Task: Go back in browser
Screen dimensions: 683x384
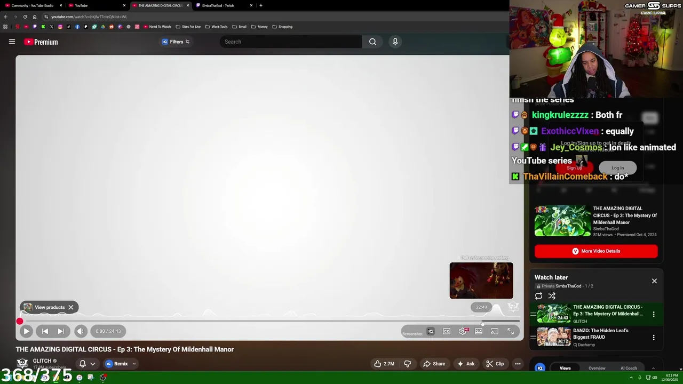Action: click(x=6, y=17)
